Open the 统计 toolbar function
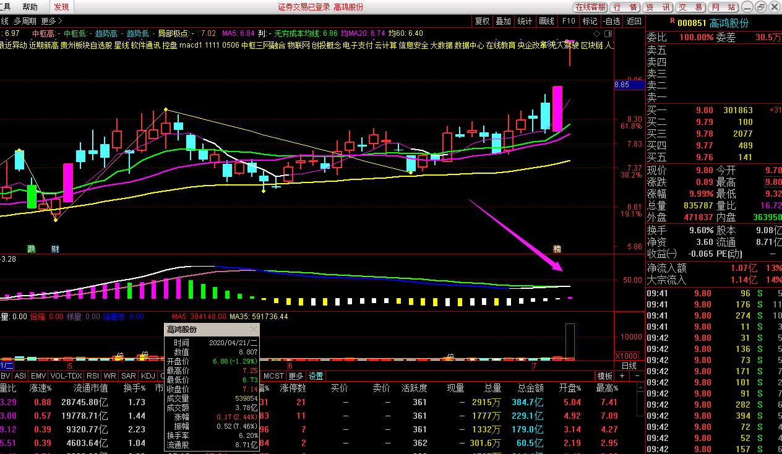The width and height of the screenshot is (782, 454). click(525, 21)
